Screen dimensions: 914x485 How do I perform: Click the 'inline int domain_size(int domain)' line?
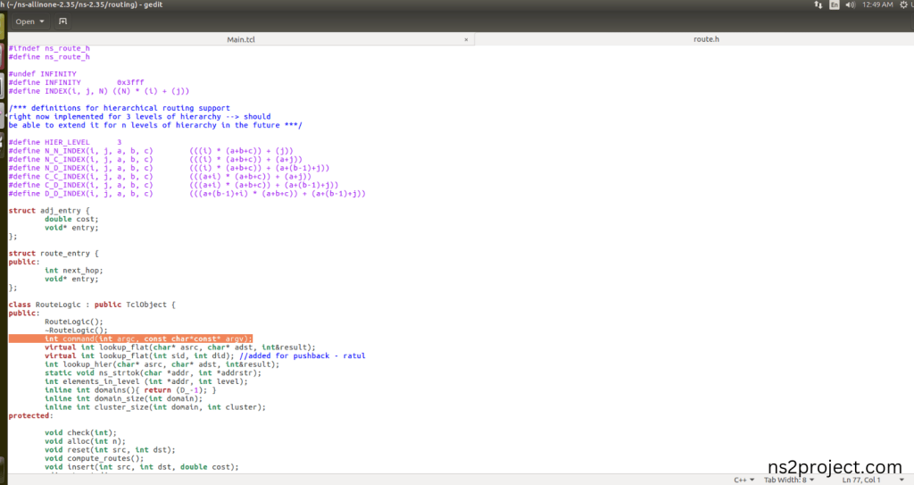(124, 398)
